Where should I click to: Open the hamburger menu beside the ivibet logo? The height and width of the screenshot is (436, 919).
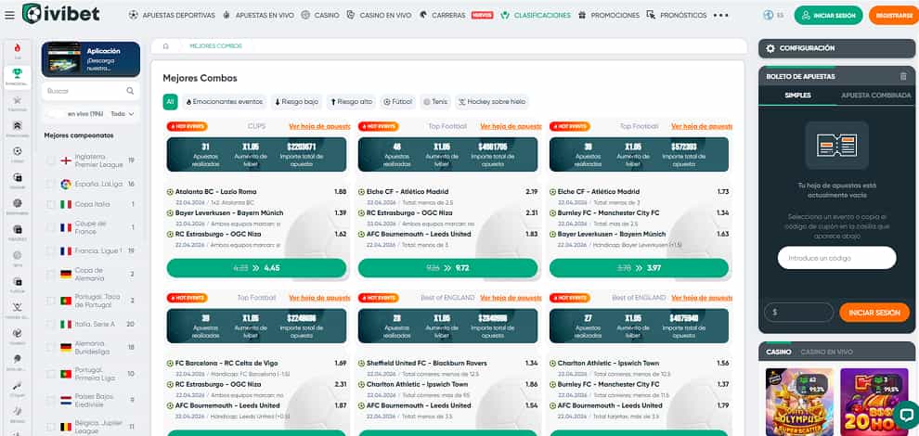9,15
